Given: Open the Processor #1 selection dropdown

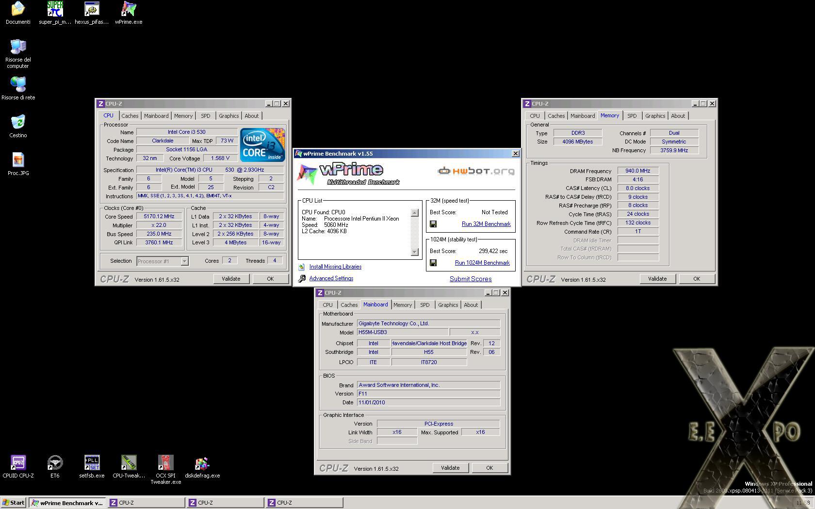Looking at the screenshot, I should [x=162, y=261].
